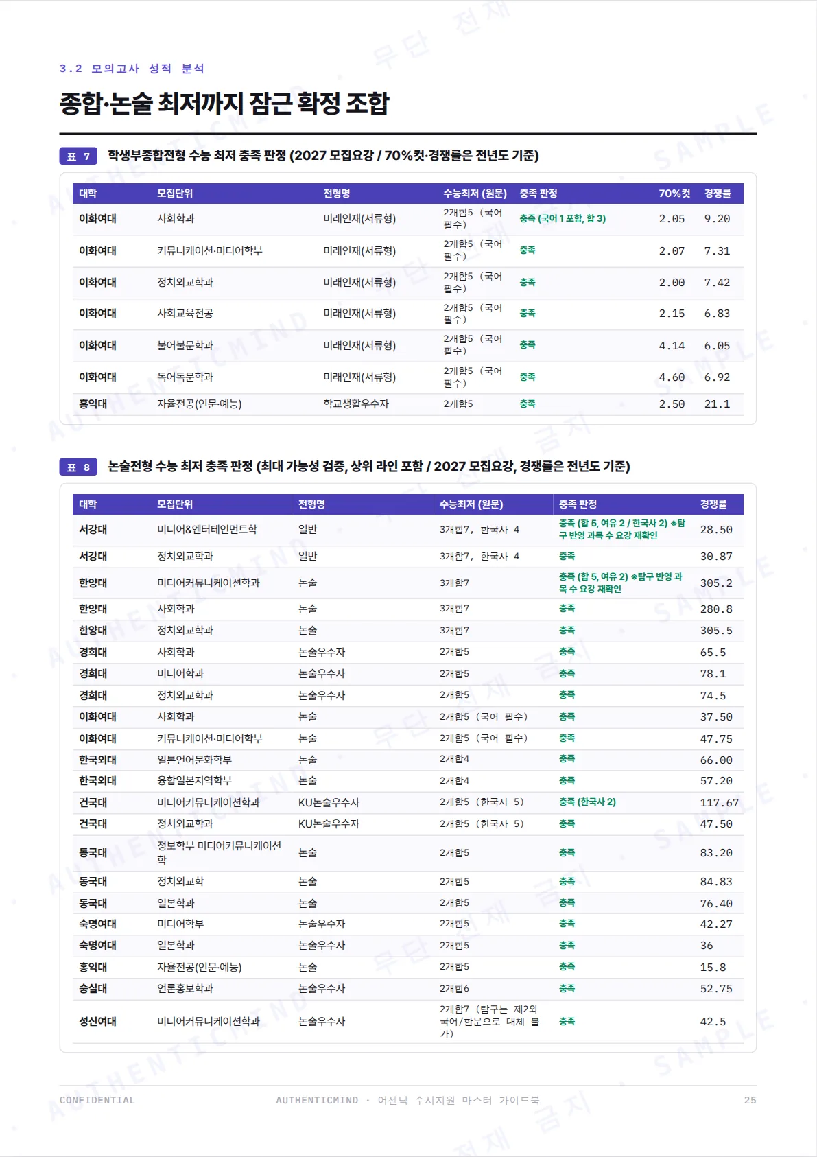
Task: Click KU논술우수자 for 건국대 정치외교학과
Action: click(329, 824)
